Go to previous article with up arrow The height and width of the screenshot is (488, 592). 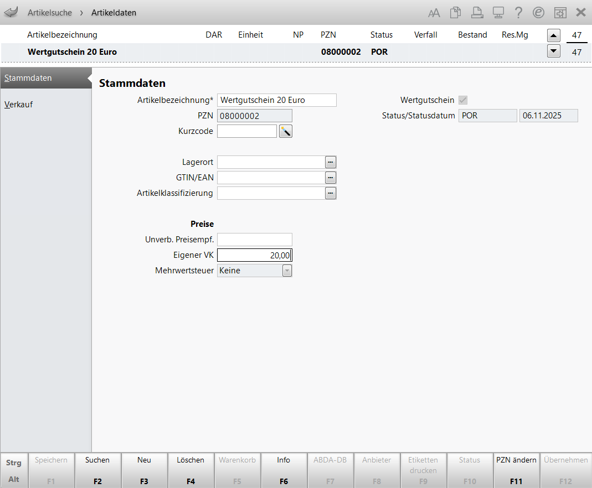pos(553,35)
